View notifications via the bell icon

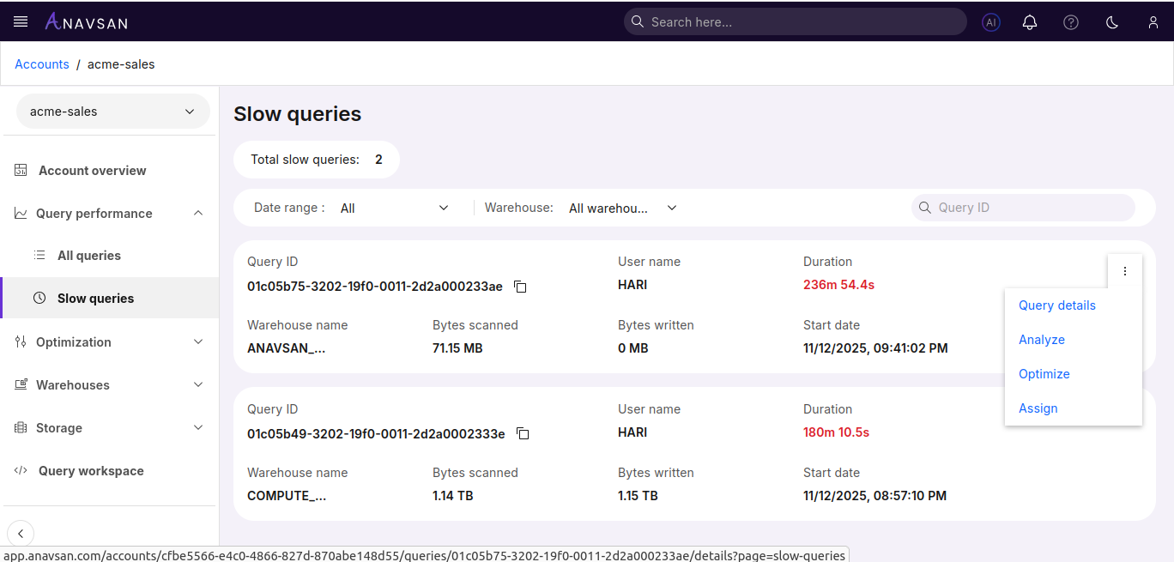pos(1030,21)
